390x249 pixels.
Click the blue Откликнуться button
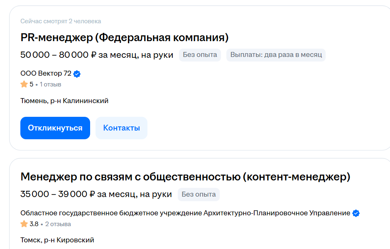55,128
